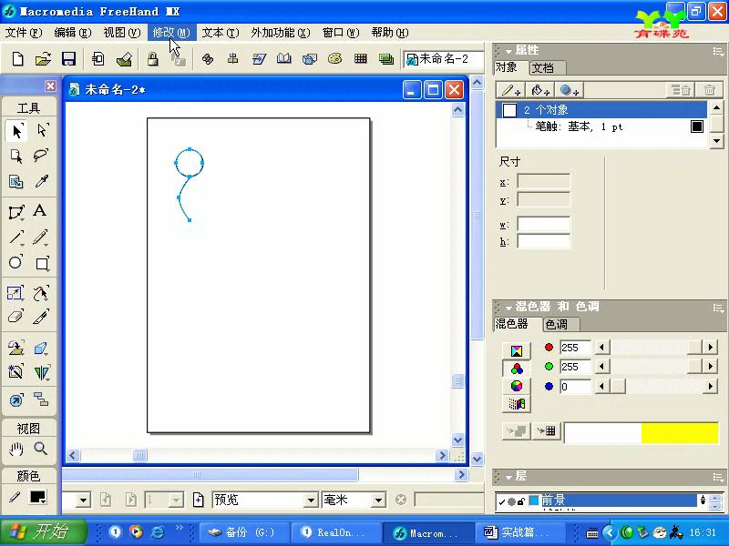Collapse the 层 panel
The width and height of the screenshot is (729, 546).
[508, 477]
